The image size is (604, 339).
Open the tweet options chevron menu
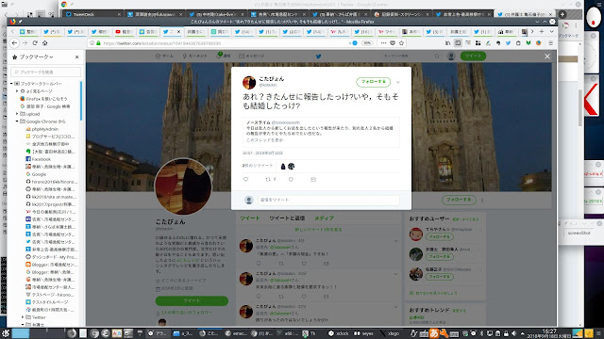[398, 82]
